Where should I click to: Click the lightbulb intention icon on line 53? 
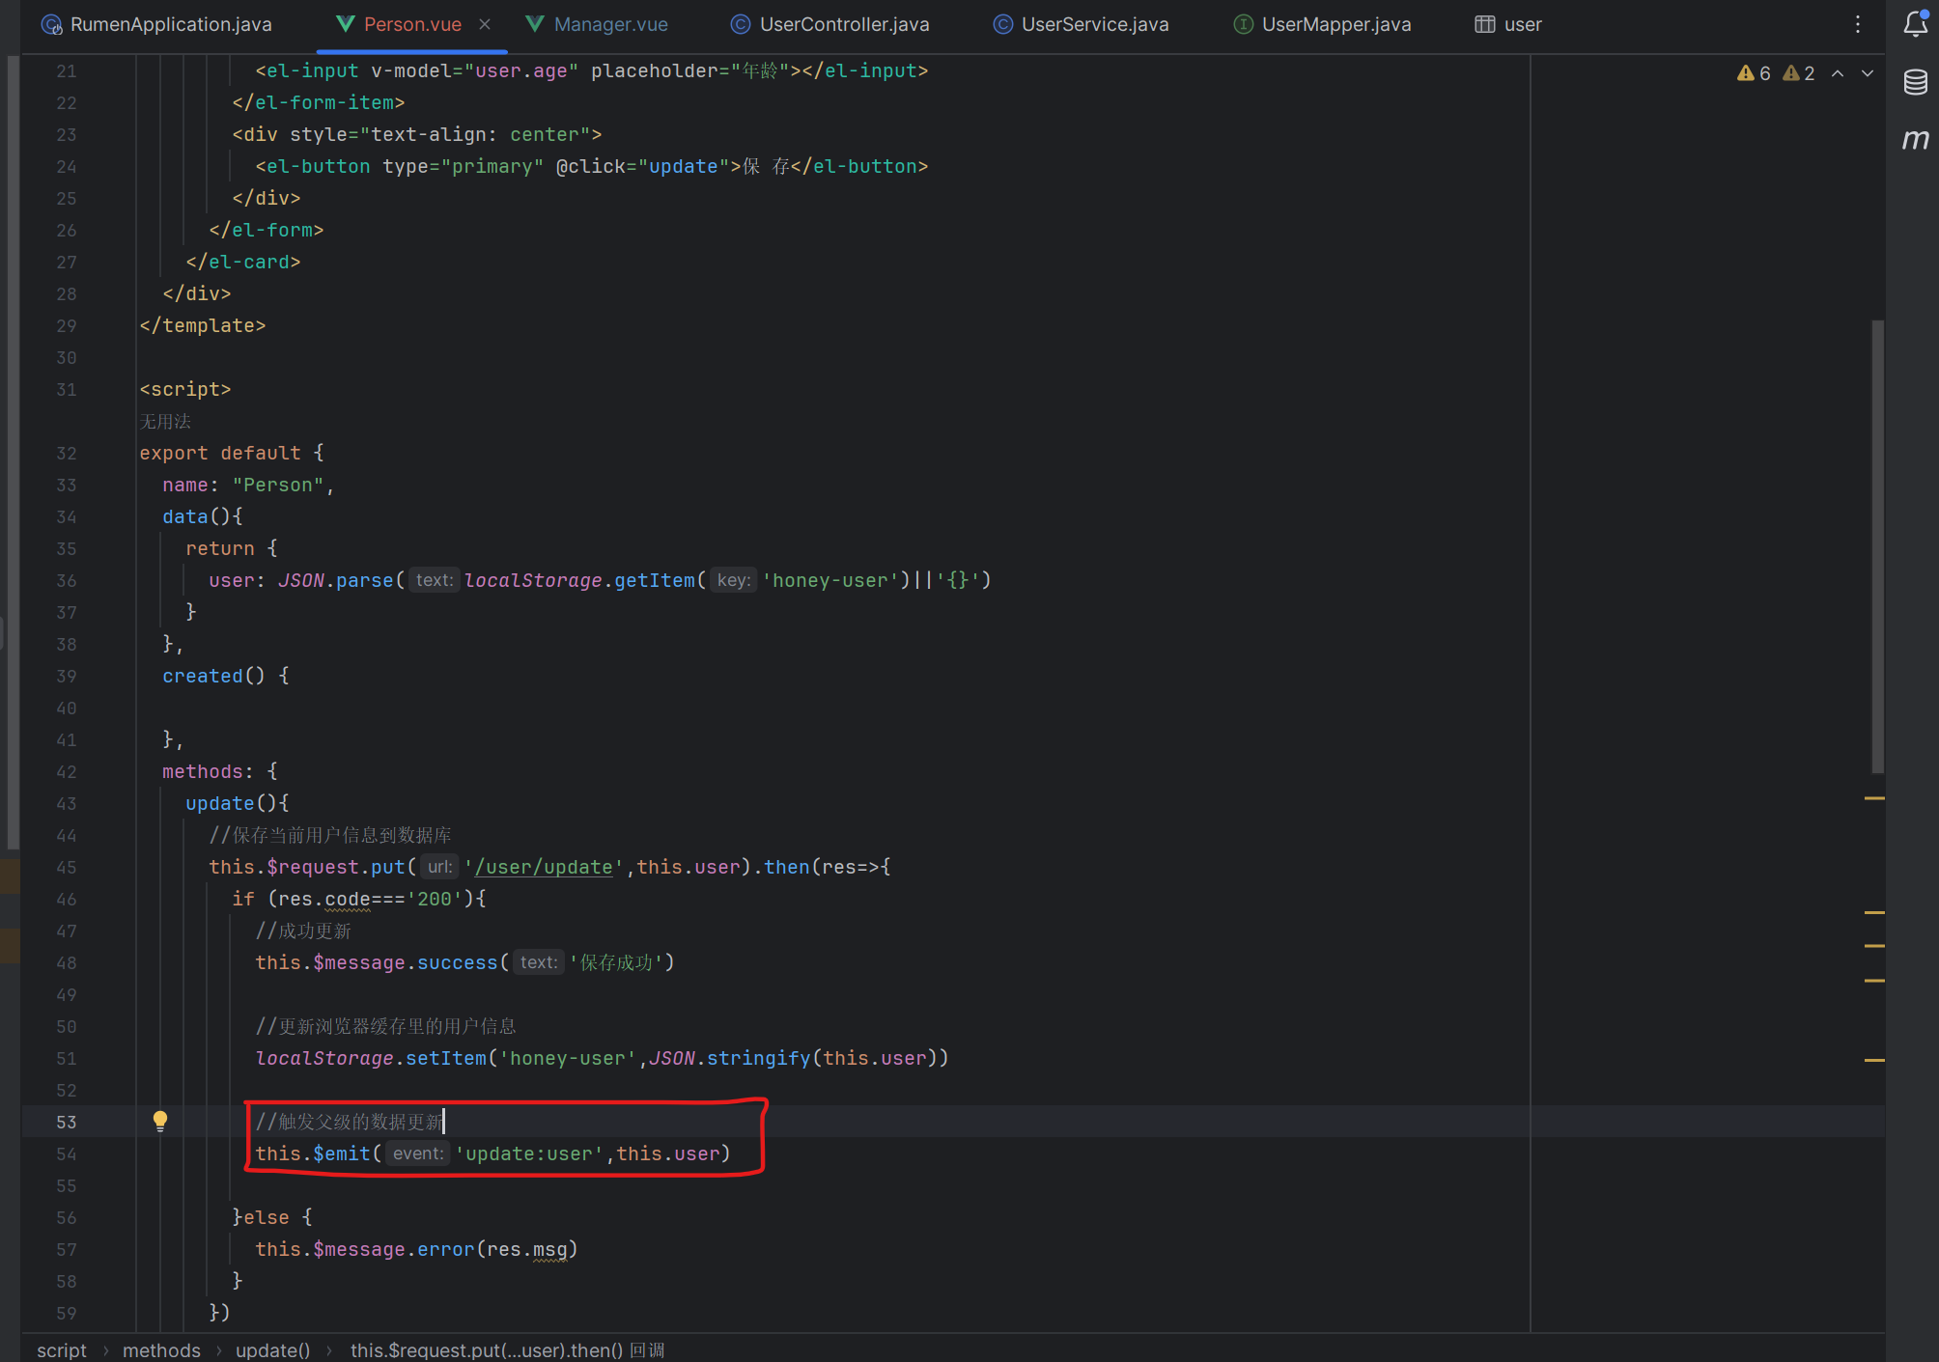click(x=160, y=1121)
